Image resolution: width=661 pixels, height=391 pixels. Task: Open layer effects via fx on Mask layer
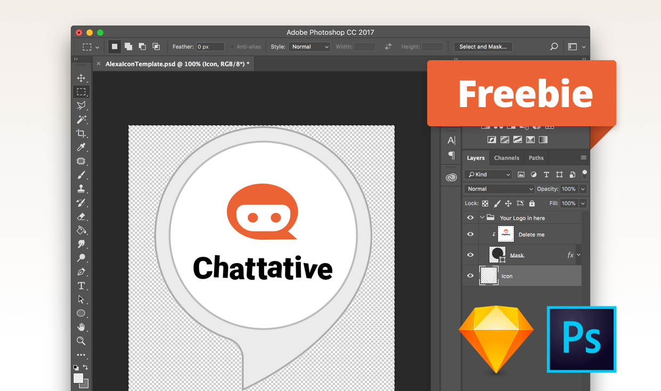[570, 255]
